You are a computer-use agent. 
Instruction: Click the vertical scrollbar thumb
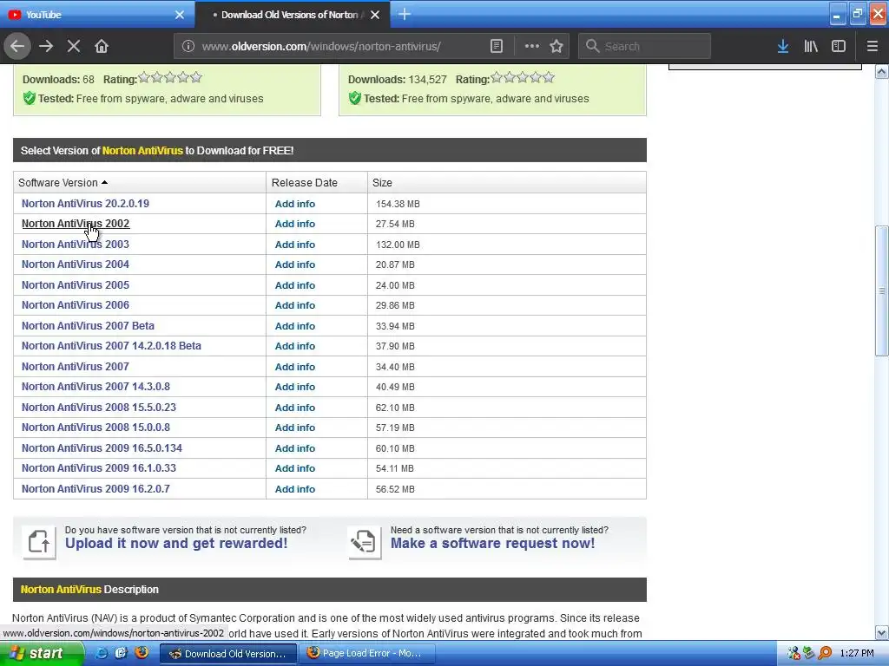point(882,291)
